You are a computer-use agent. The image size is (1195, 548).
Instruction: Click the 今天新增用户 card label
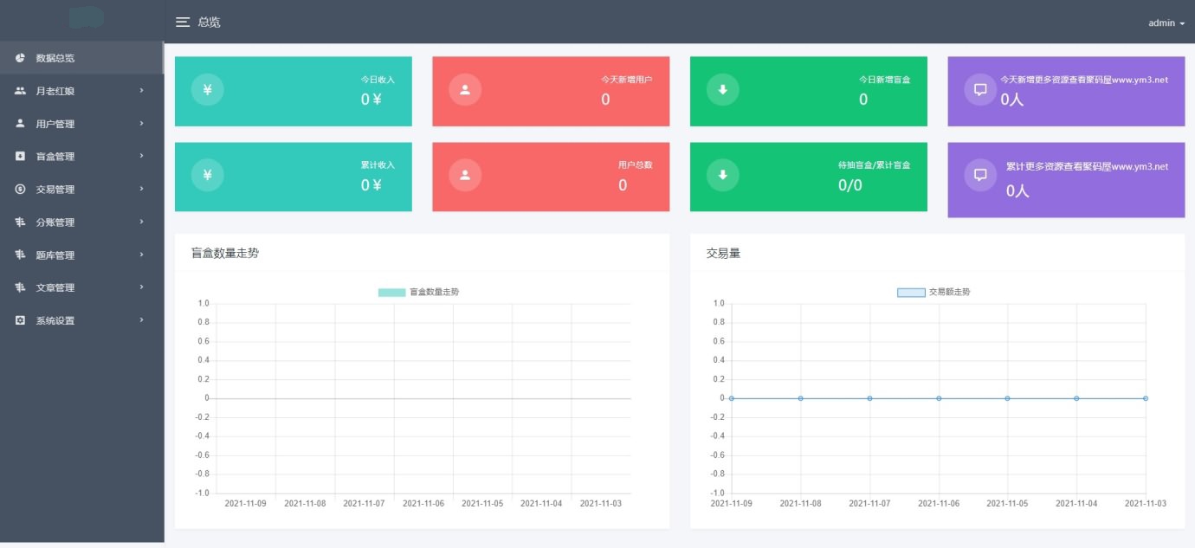pyautogui.click(x=627, y=80)
